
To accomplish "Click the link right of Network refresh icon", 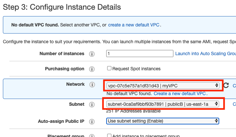I will tap(234, 85).
